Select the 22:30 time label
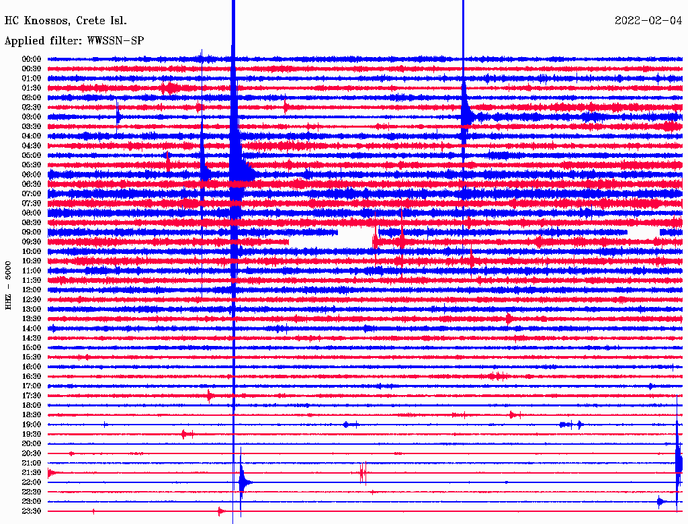 [32, 492]
